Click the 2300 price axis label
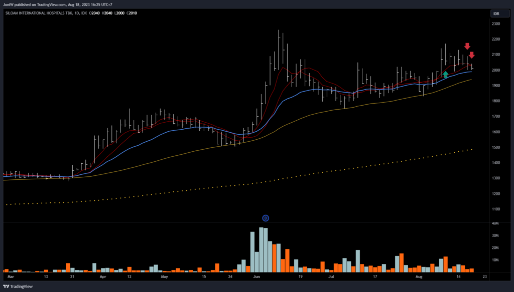Screen dimensions: 514x292 [496, 24]
